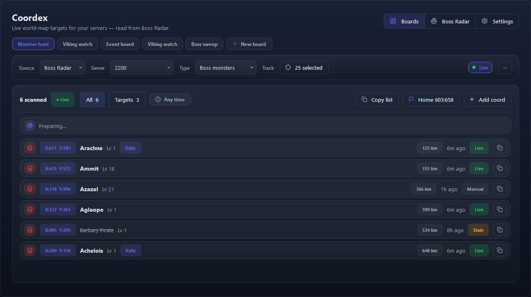The image size is (531, 297).
Task: Open the Source dropdown Boss Radar
Action: click(x=62, y=68)
